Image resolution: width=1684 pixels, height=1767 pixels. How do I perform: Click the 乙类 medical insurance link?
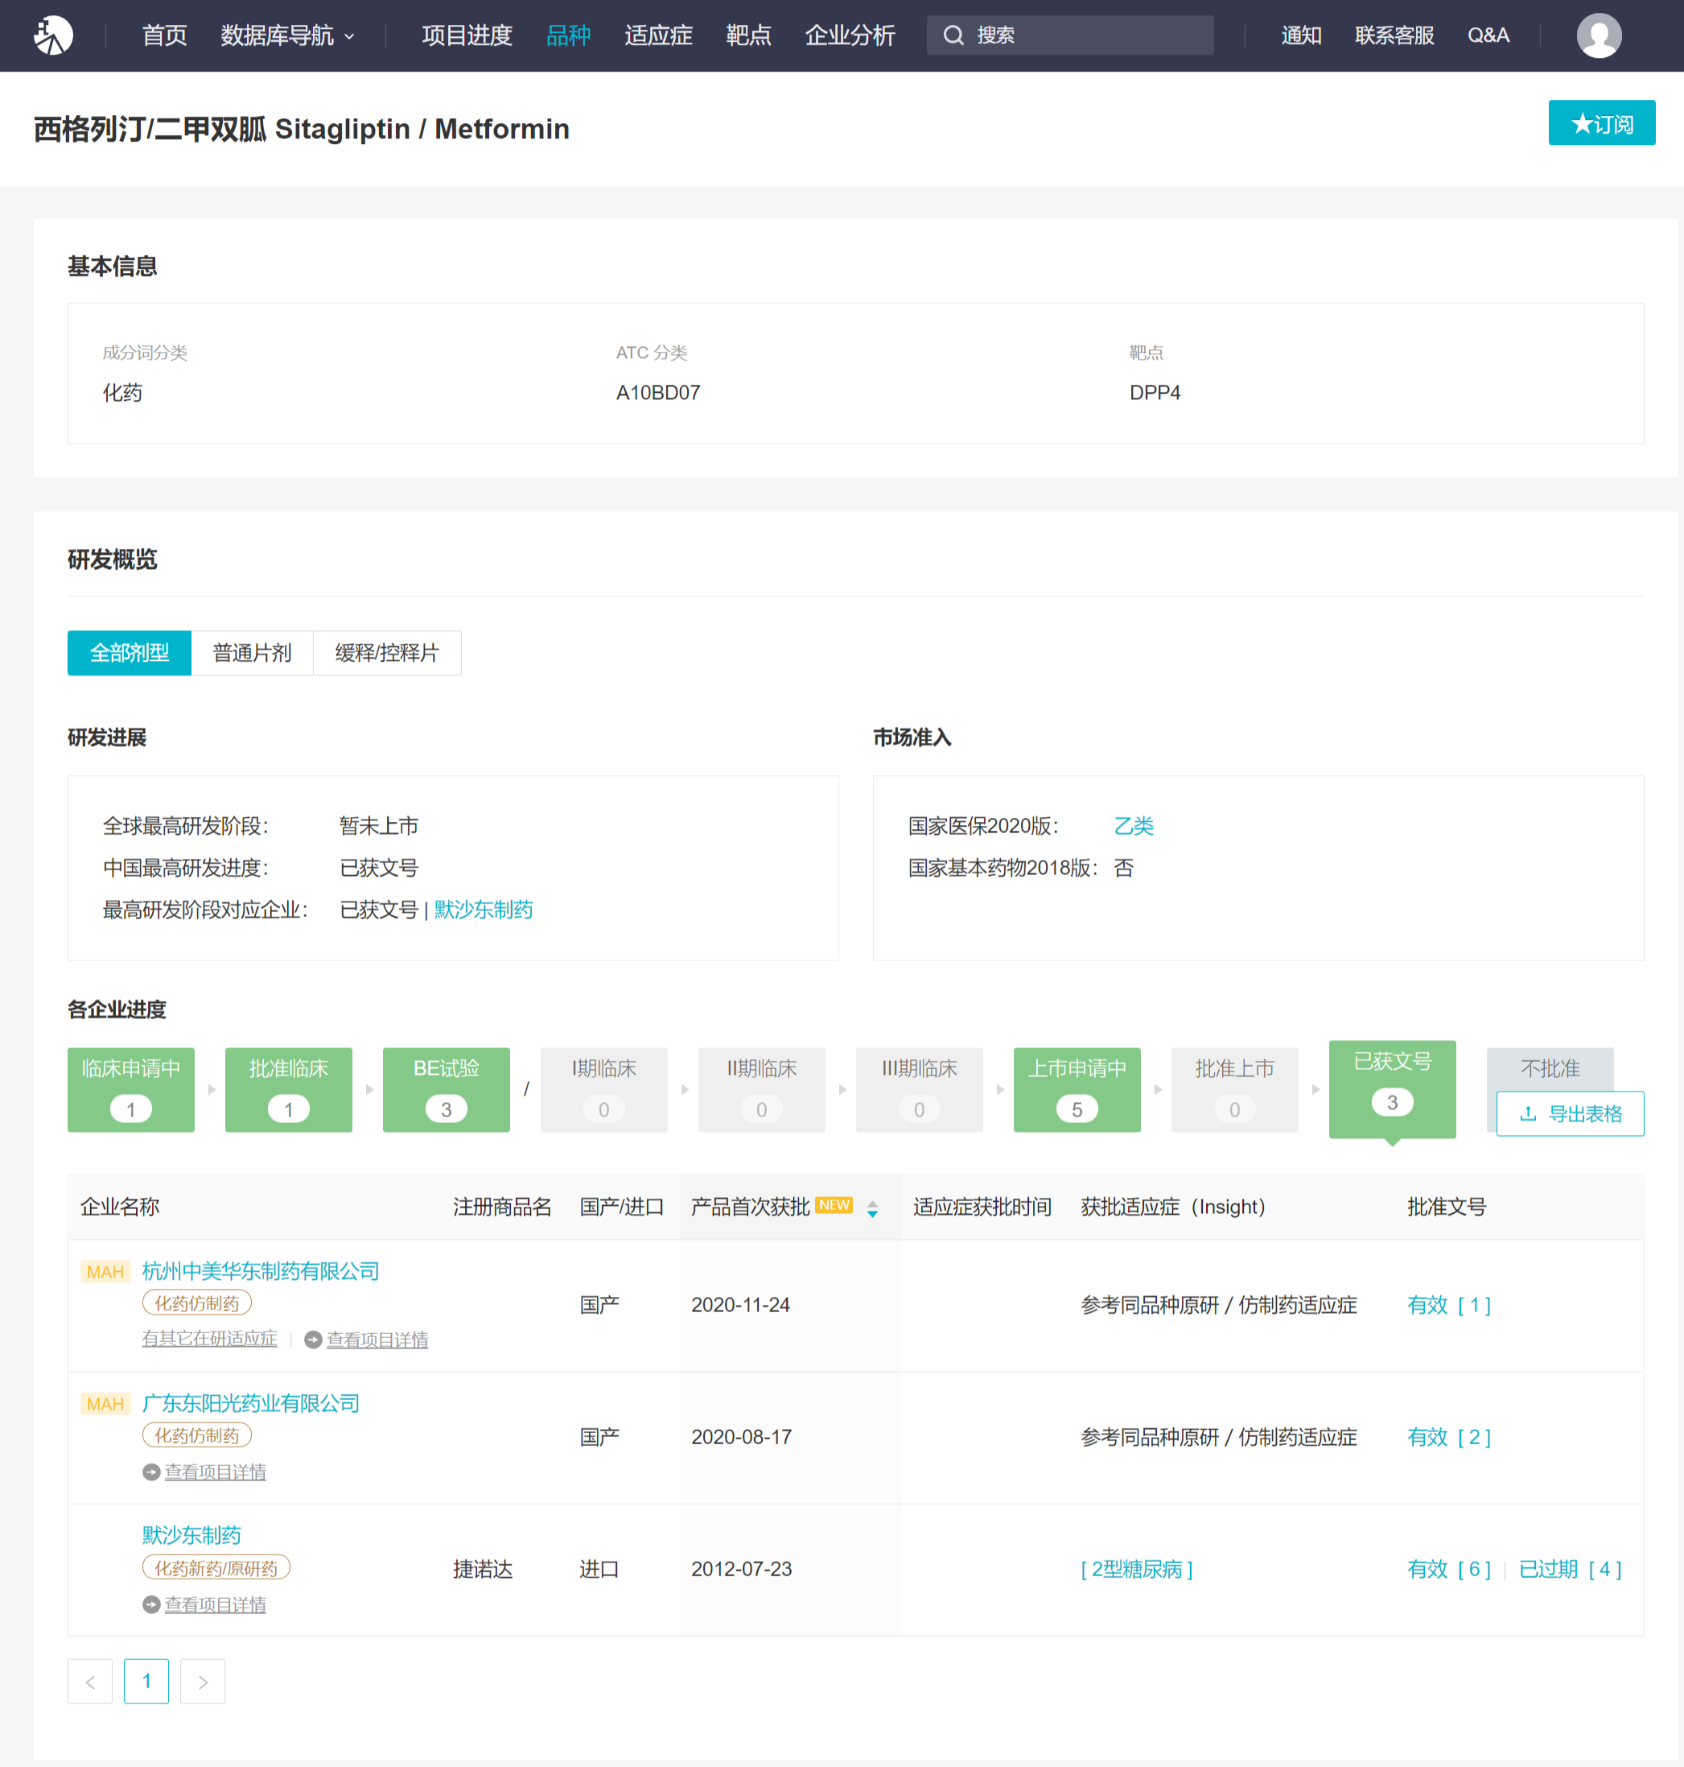click(1133, 826)
